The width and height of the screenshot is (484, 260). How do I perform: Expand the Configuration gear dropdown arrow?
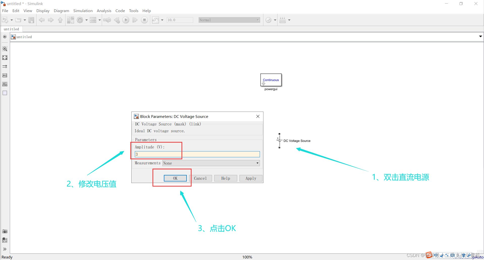tap(86, 20)
